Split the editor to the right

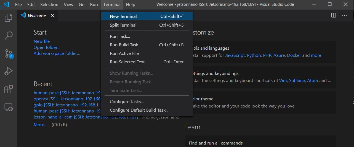click(x=334, y=15)
